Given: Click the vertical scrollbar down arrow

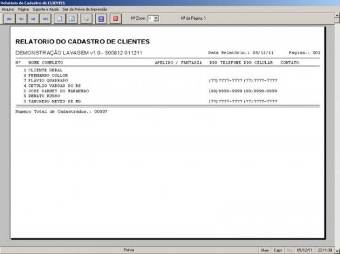Looking at the screenshot, I should tap(337, 251).
